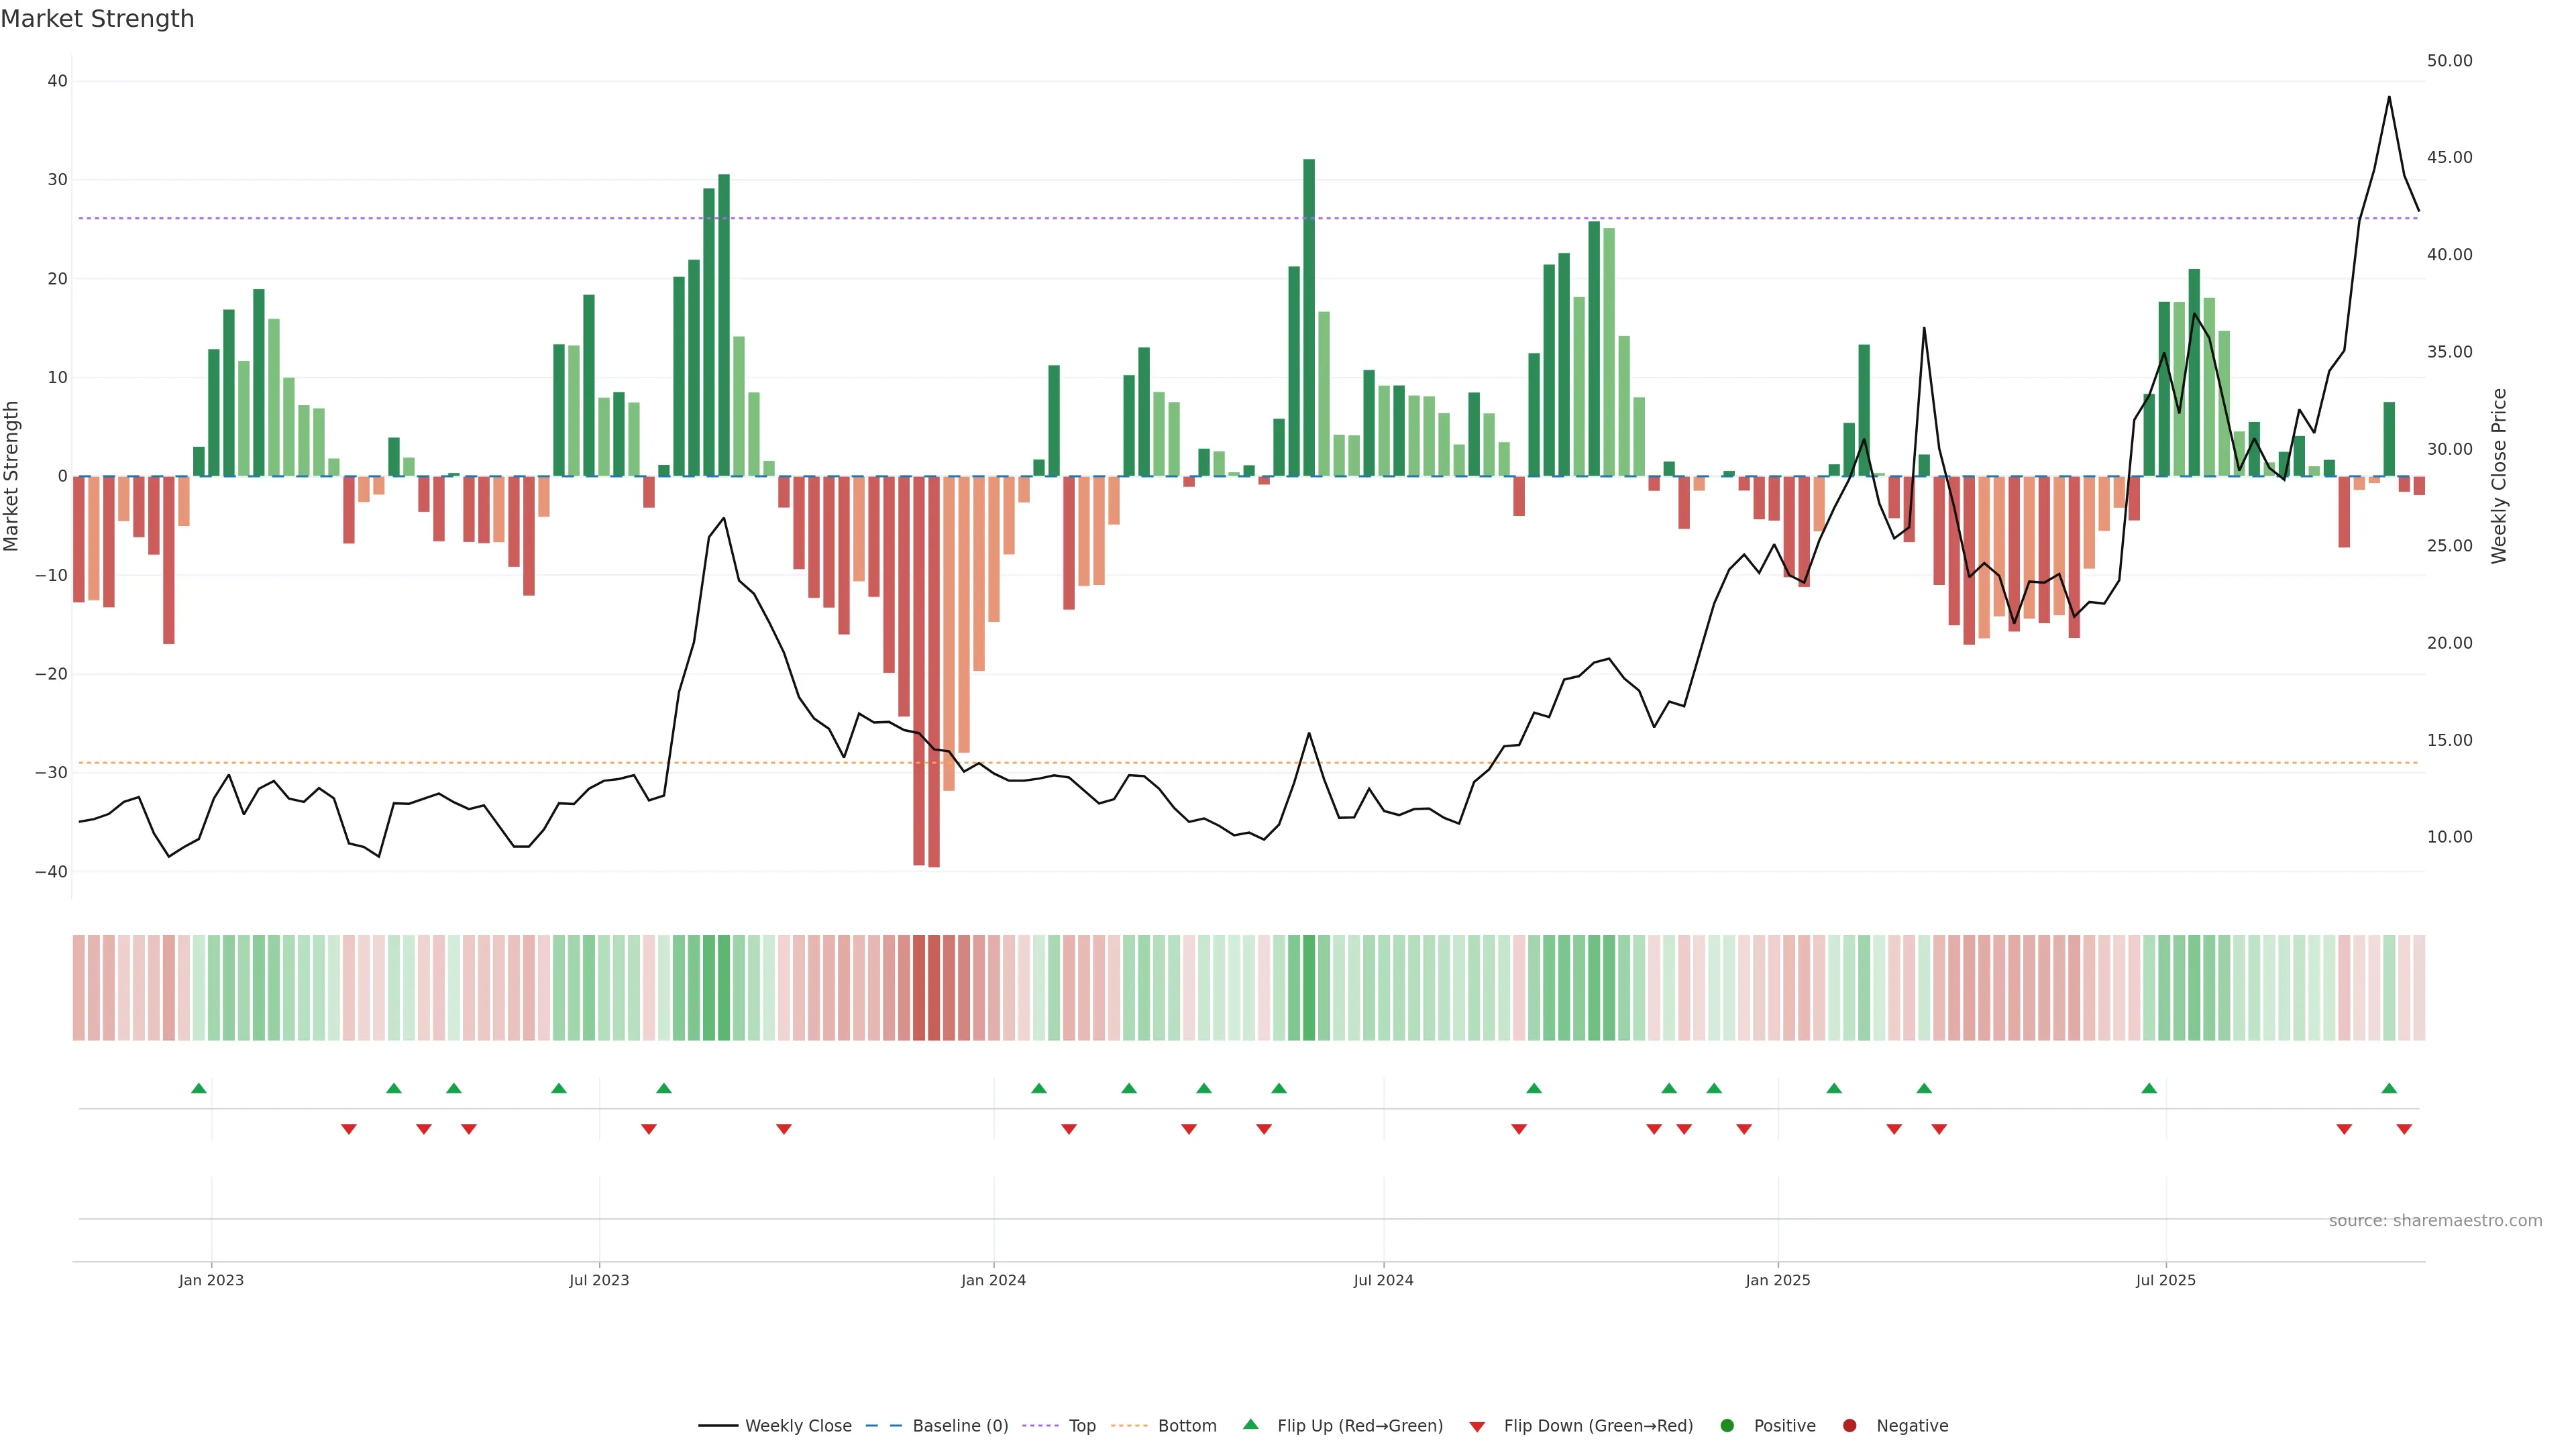
Task: Click last red flip-down triangle at far right
Action: click(x=2404, y=1129)
